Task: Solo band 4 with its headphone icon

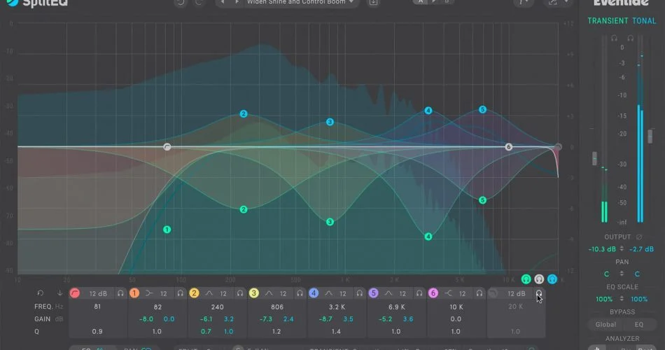Action: tap(360, 293)
